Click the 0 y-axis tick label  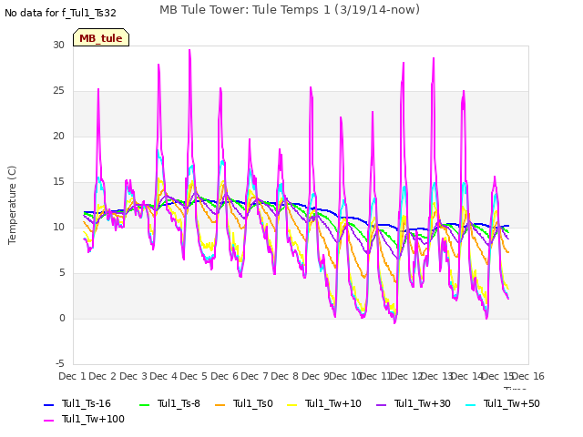tap(62, 318)
